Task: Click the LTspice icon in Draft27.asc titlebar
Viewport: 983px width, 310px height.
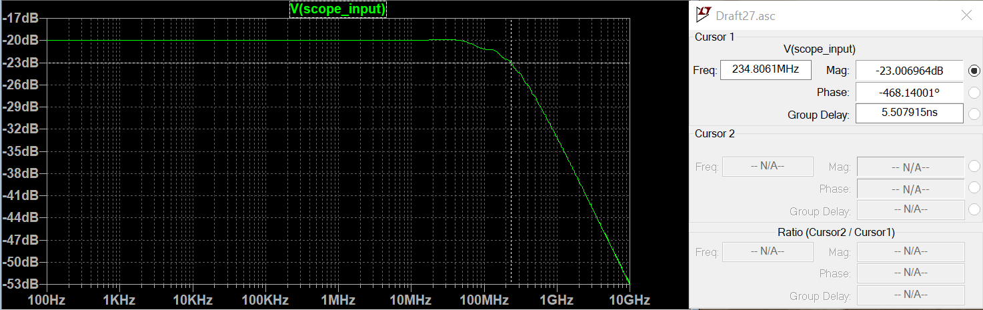Action: pyautogui.click(x=702, y=15)
